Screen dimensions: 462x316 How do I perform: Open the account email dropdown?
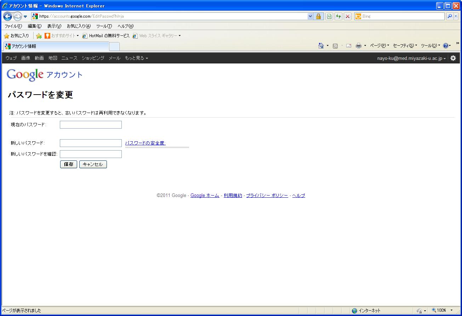pos(411,58)
